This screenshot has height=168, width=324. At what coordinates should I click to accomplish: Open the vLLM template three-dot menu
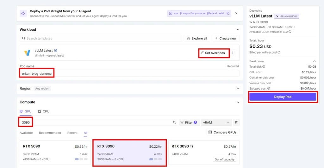tap(233, 53)
